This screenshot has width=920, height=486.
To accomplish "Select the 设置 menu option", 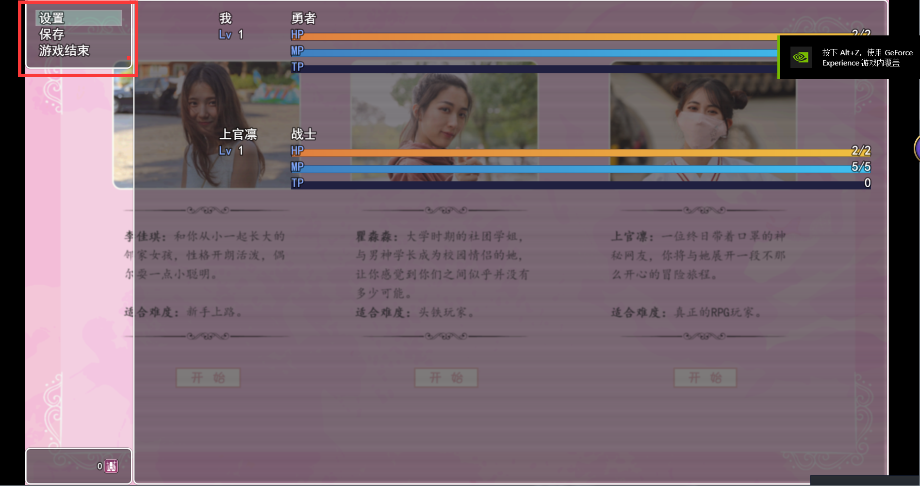I will pos(79,18).
